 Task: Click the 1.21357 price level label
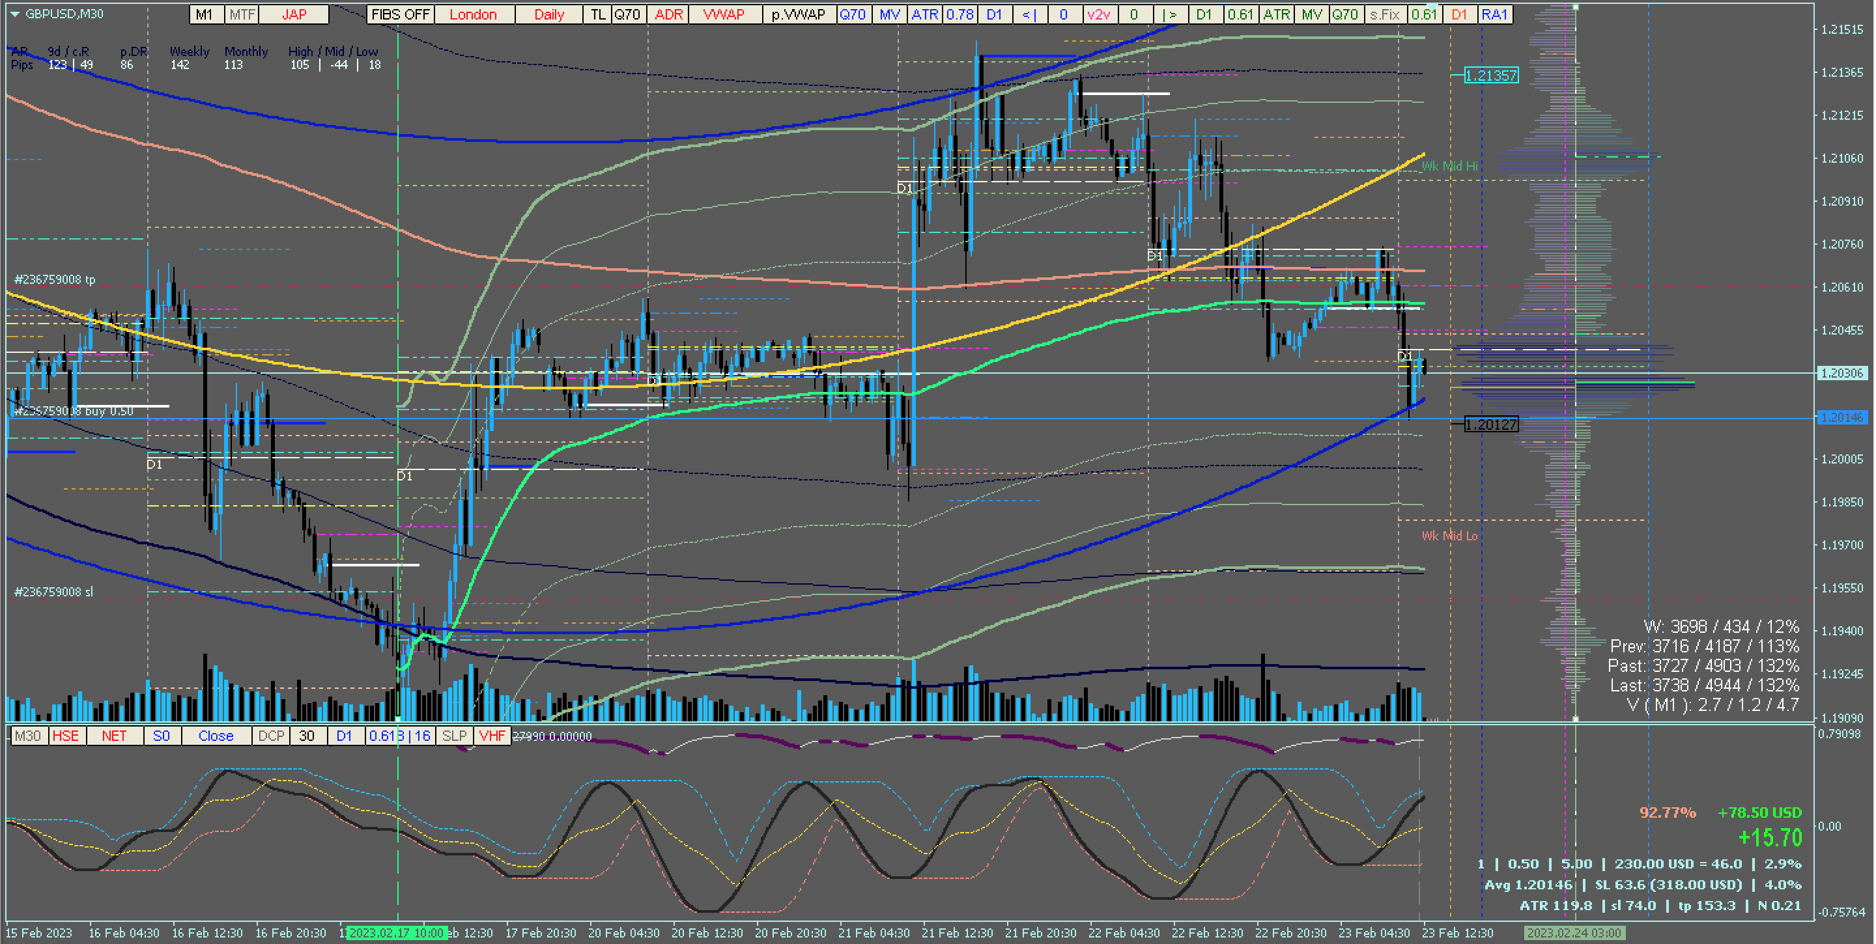pyautogui.click(x=1491, y=76)
